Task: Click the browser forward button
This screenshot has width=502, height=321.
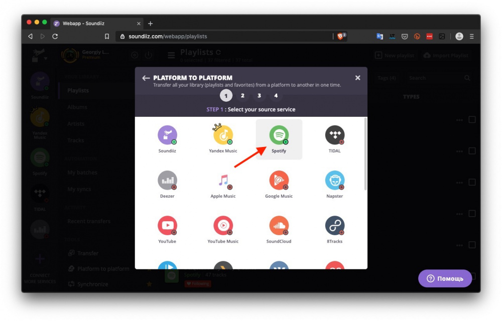Action: [x=43, y=37]
